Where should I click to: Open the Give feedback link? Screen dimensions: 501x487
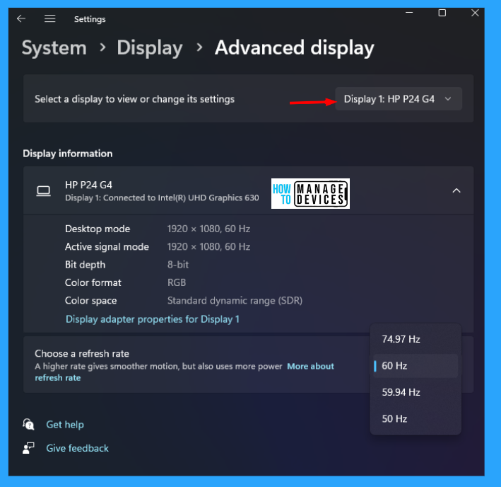(x=77, y=448)
